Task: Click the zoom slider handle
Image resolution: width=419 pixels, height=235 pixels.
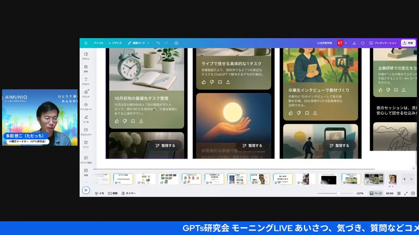Action: coord(338,194)
